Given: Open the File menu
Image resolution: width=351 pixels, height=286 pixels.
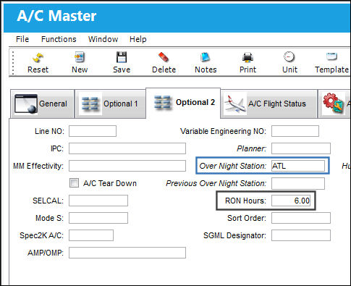Looking at the screenshot, I should click(x=22, y=39).
